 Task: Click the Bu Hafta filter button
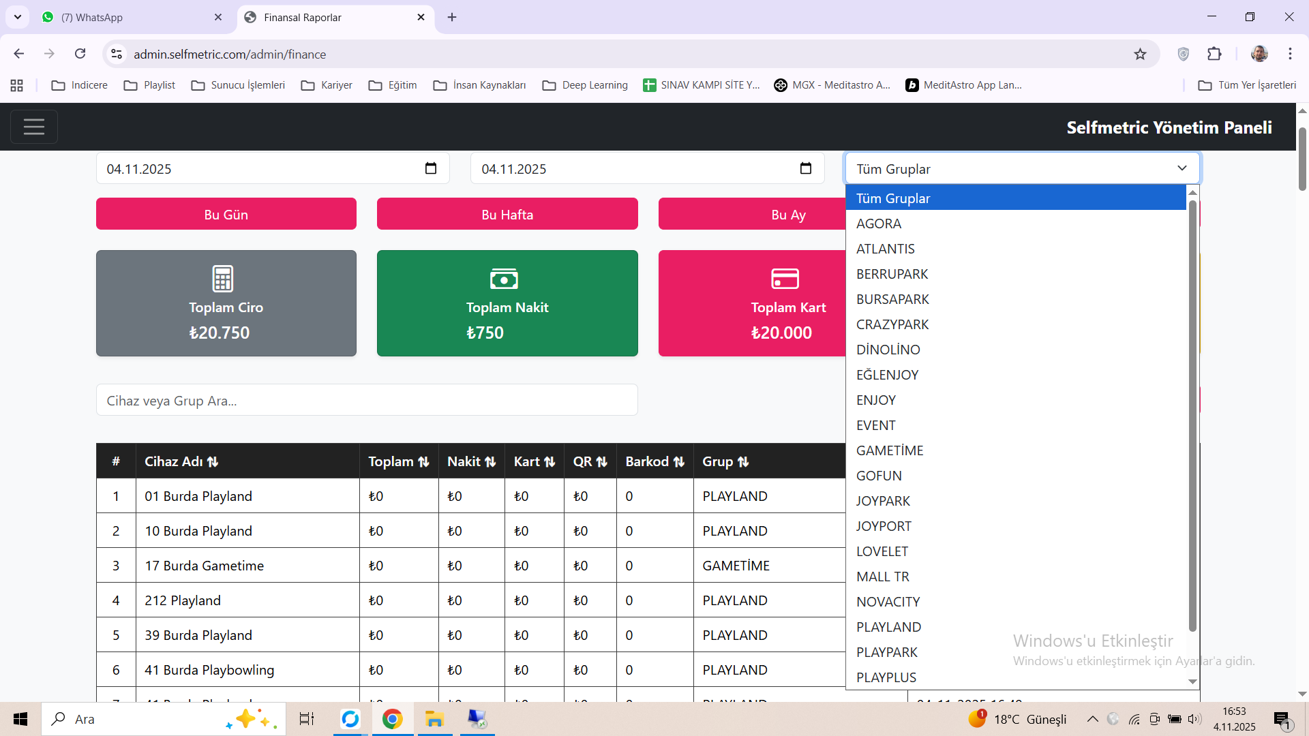tap(507, 214)
